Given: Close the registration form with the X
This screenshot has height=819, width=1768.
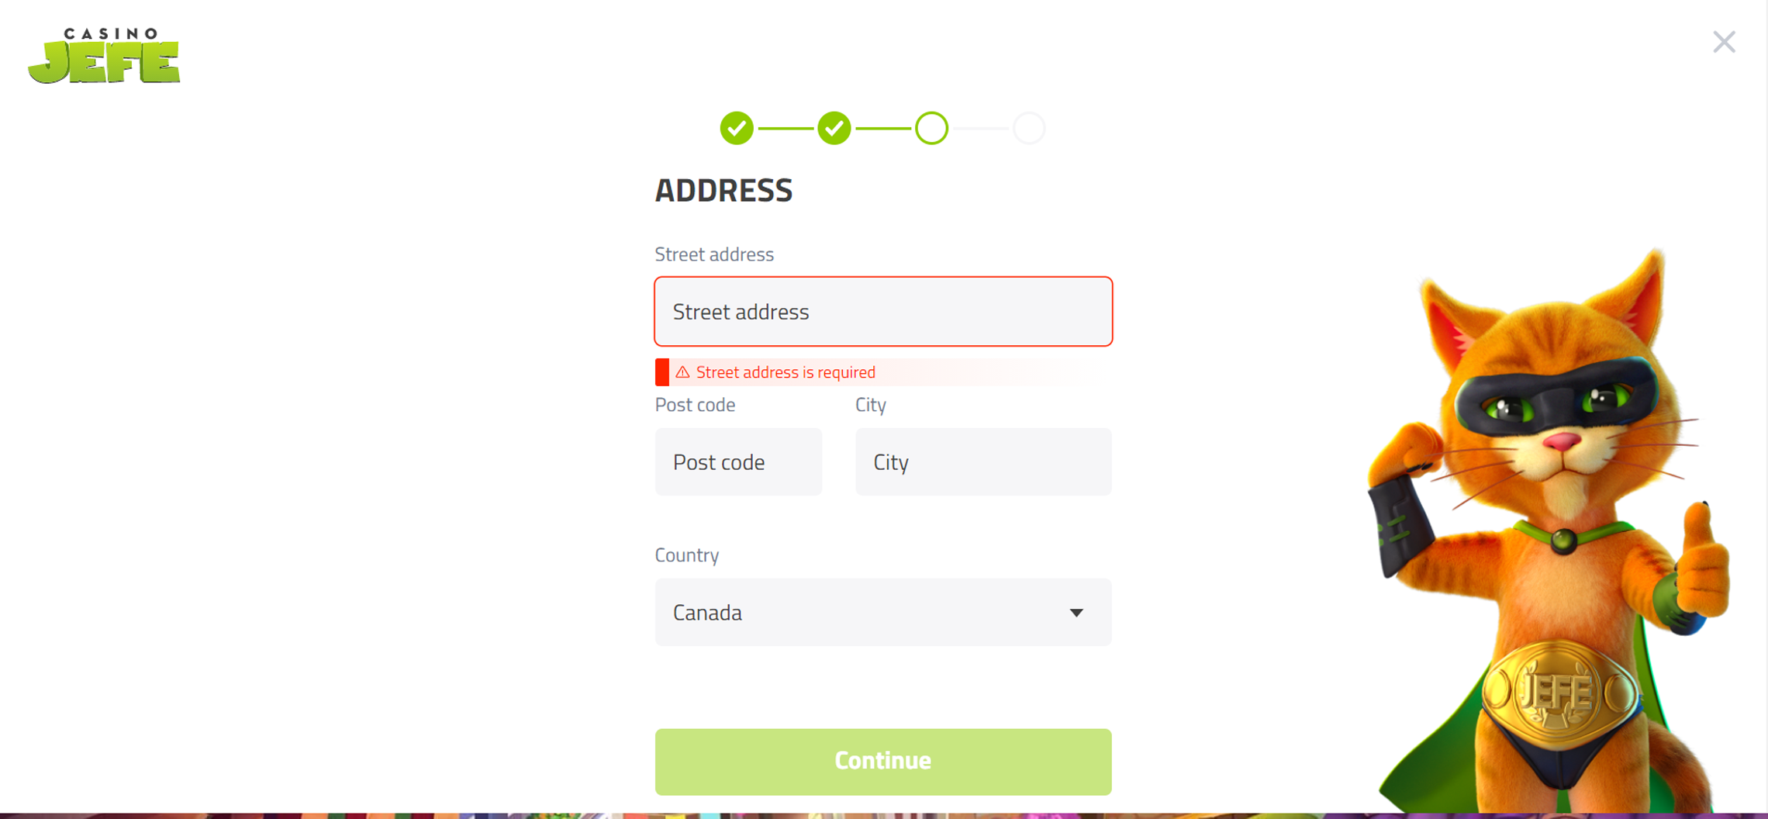Looking at the screenshot, I should [1724, 42].
